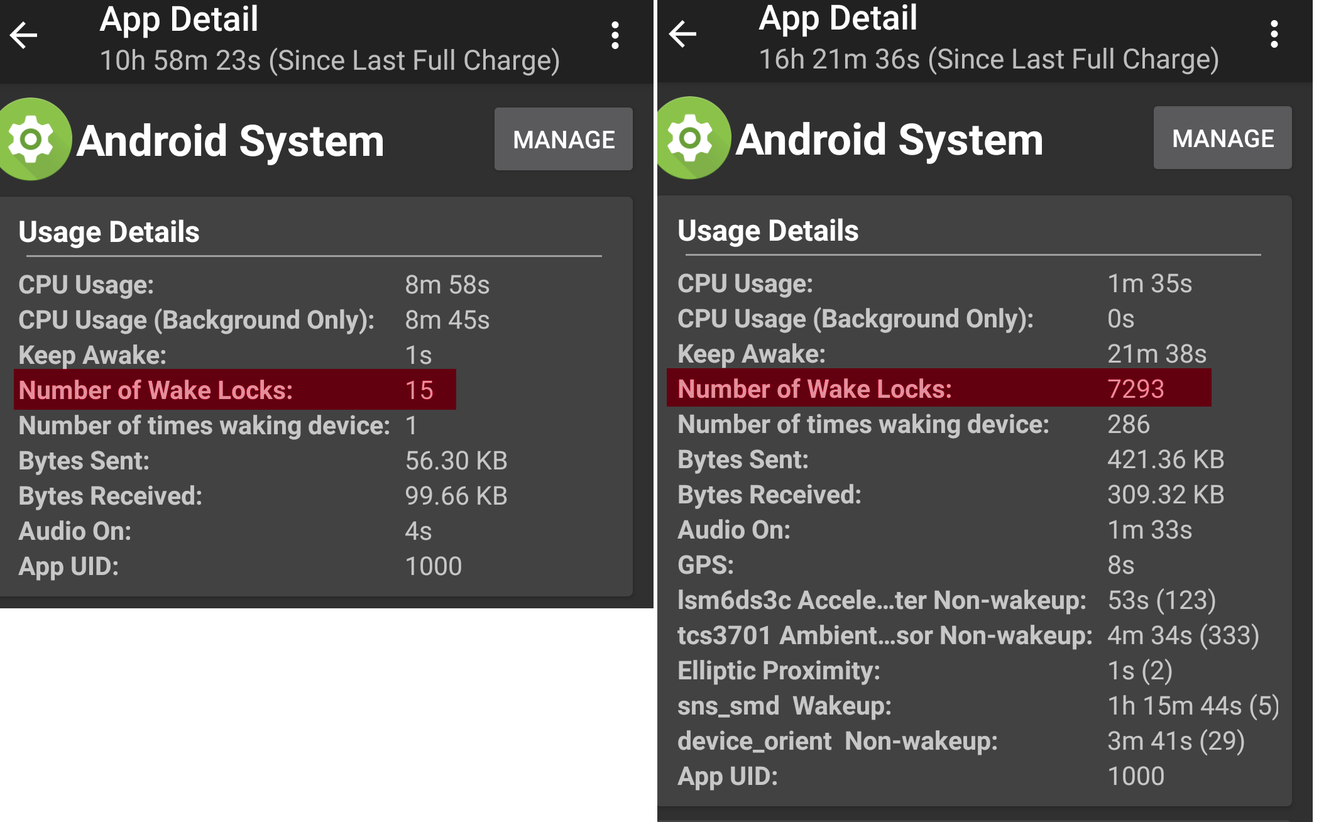The width and height of the screenshot is (1341, 822).
Task: Tap the 16h 21m 36s charge subtitle
Action: [x=988, y=60]
